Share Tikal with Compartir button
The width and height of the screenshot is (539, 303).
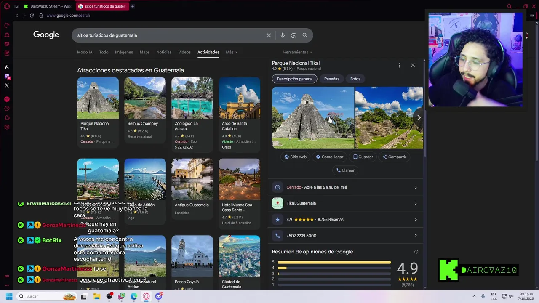pos(394,157)
